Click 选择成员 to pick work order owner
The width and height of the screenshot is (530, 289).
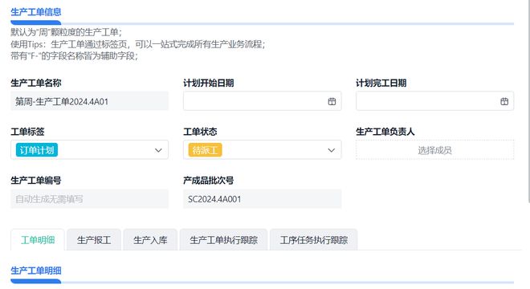[434, 150]
